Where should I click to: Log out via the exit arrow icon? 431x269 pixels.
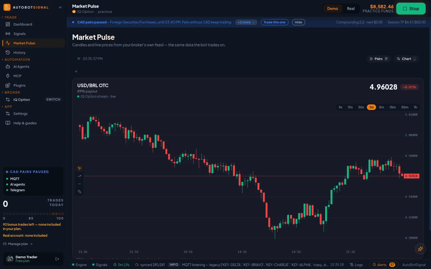point(57,259)
